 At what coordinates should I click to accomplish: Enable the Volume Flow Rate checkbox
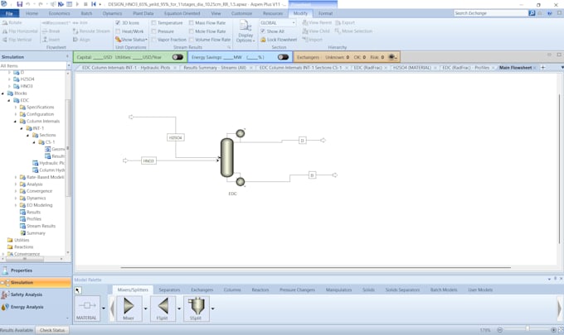pyautogui.click(x=192, y=40)
